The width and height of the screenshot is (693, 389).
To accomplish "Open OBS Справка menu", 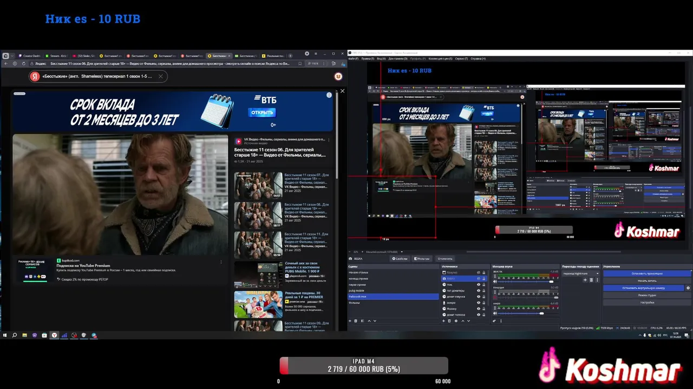I will click(x=478, y=58).
